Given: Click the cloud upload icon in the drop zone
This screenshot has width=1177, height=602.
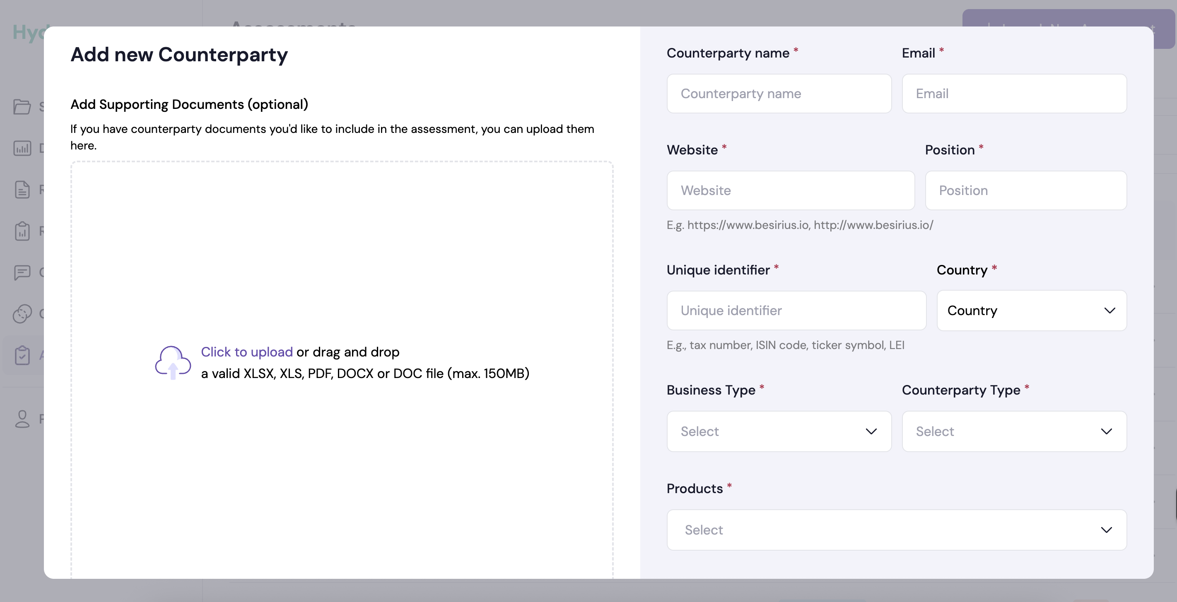Looking at the screenshot, I should (172, 362).
